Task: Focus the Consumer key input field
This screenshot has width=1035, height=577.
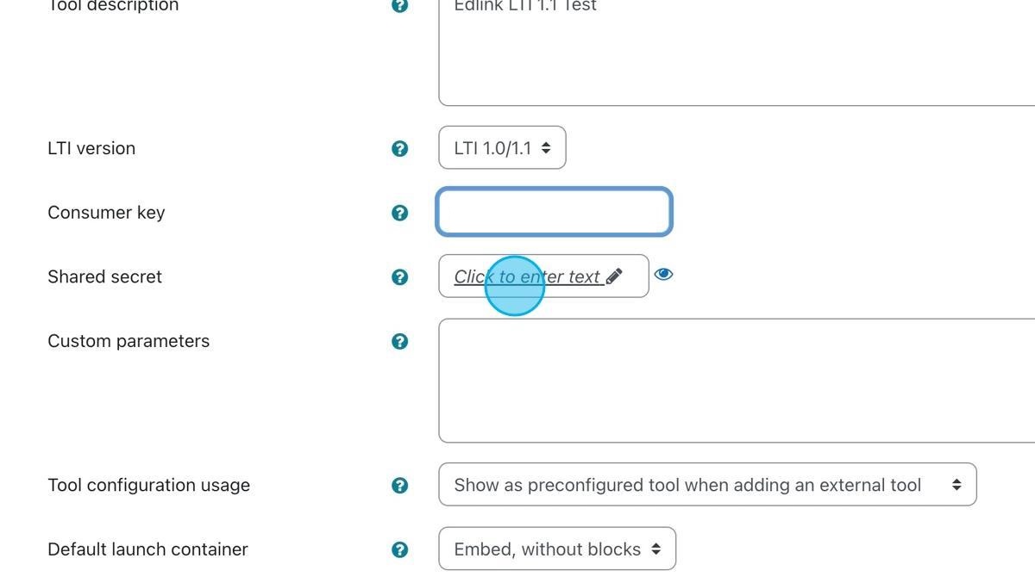Action: [554, 212]
